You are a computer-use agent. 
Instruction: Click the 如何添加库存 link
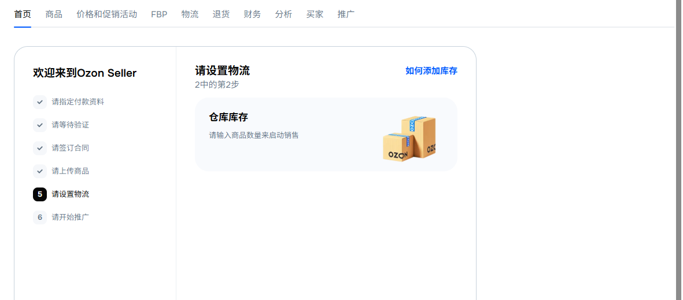click(431, 71)
